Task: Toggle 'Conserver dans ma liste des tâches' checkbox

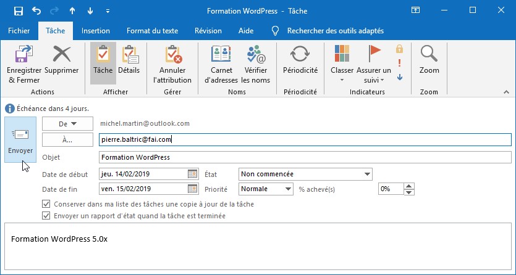Action: 45,204
